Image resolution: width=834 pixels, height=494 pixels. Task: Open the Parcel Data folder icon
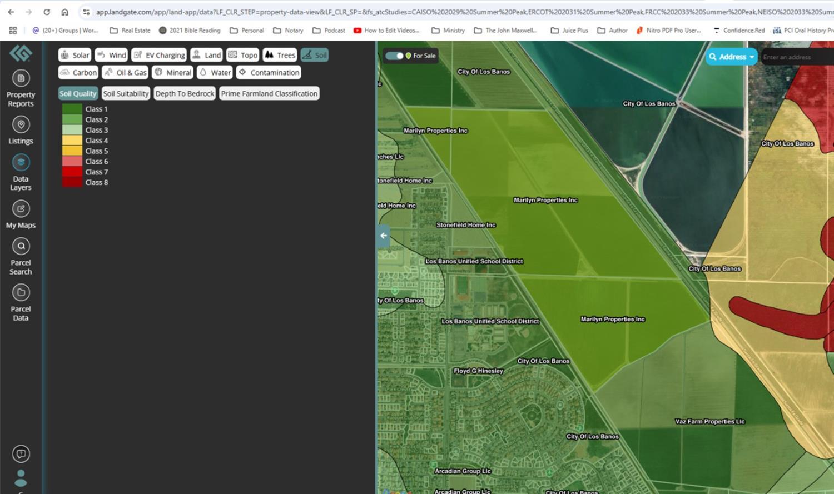click(21, 293)
